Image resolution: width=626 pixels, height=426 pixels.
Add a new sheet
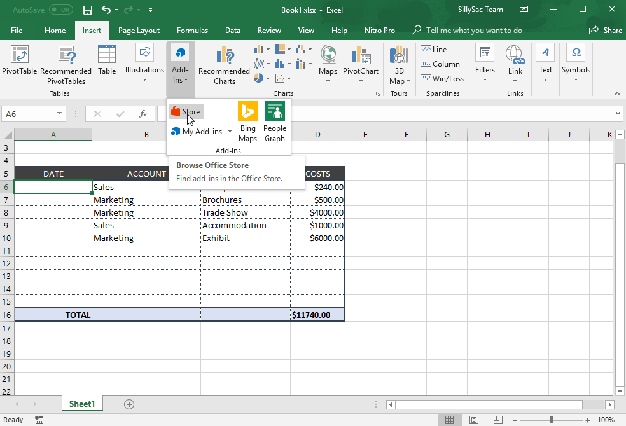[129, 404]
